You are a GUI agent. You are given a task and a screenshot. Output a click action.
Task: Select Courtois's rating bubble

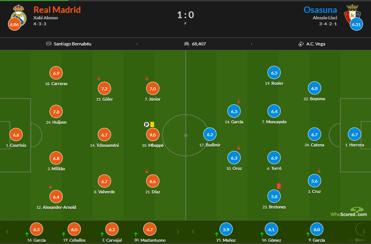16,135
